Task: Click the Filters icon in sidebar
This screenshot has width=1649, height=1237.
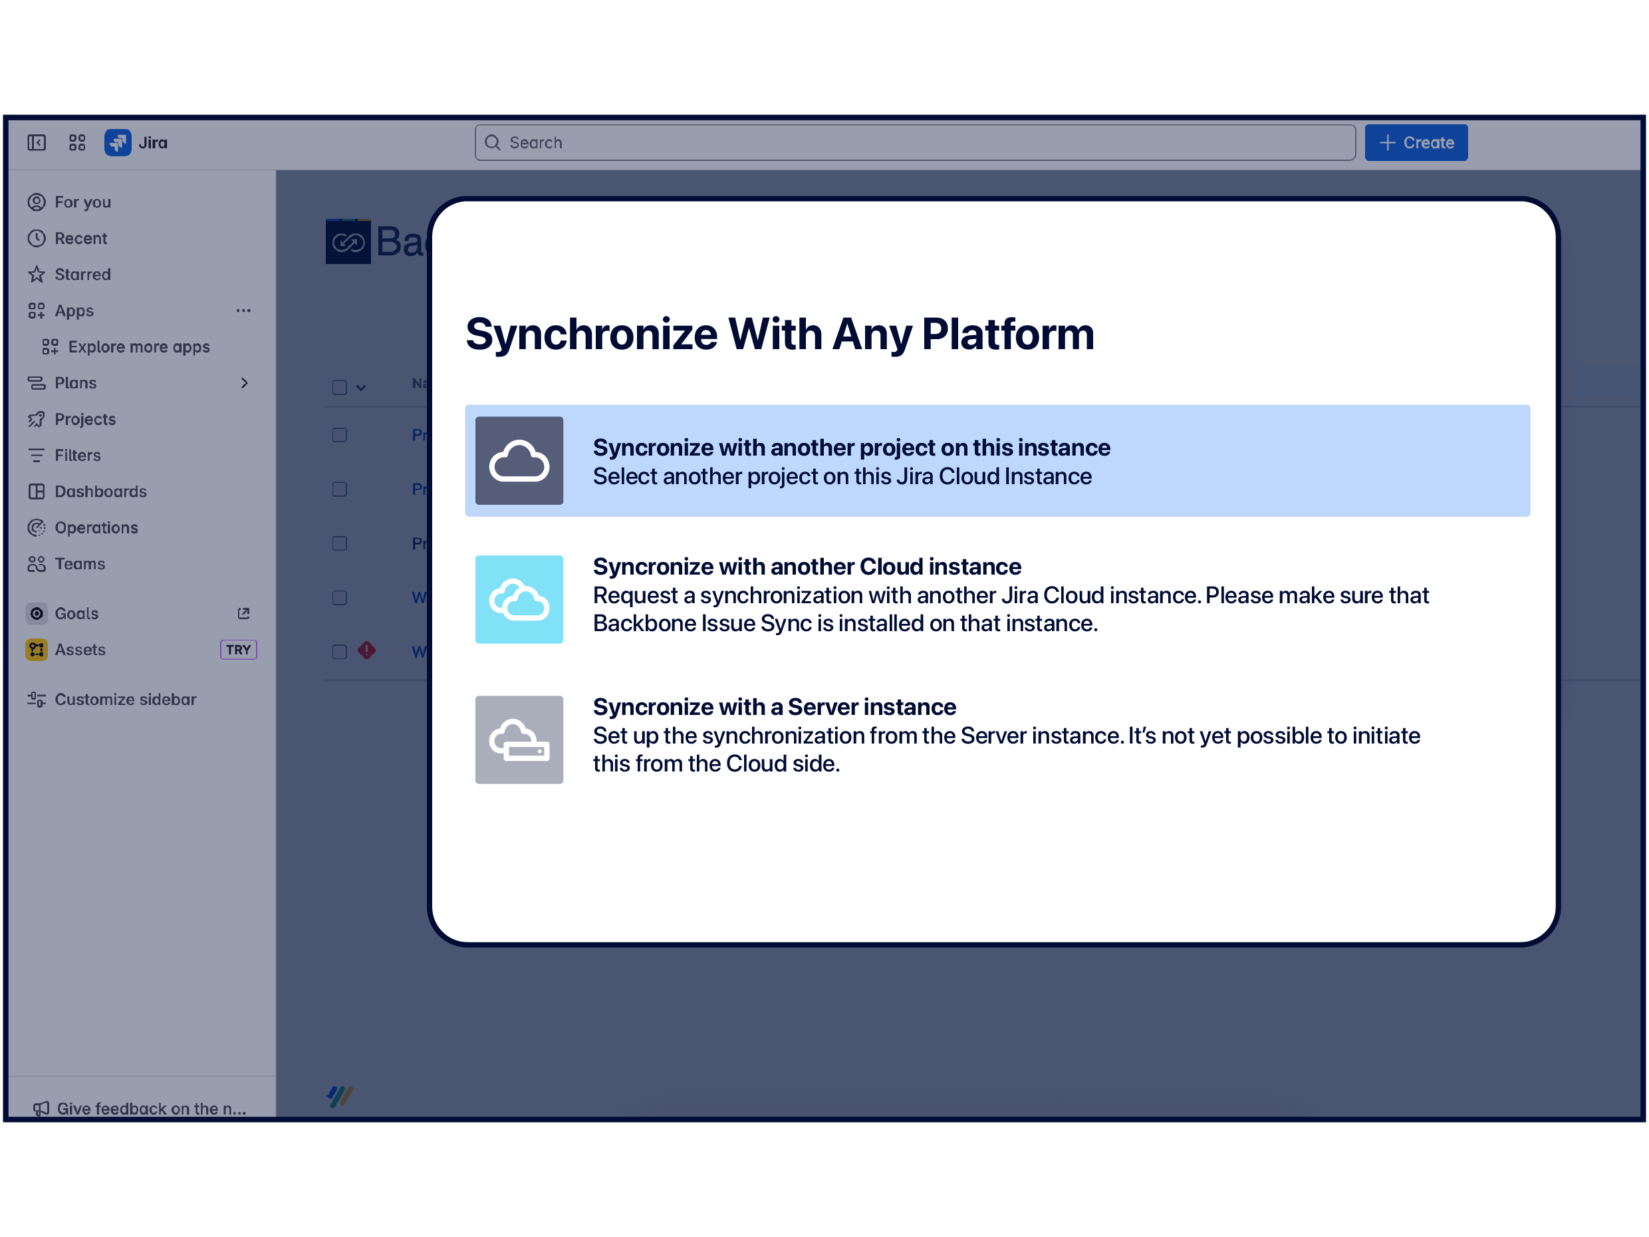Action: (x=37, y=456)
